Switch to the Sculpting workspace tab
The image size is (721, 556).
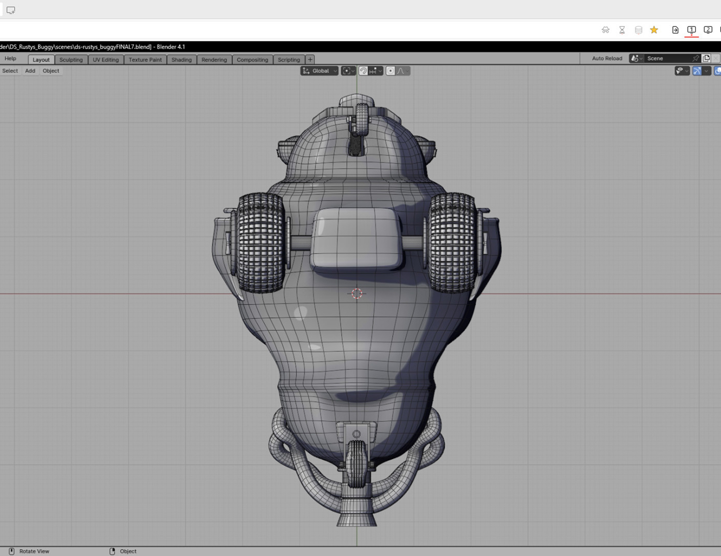pyautogui.click(x=71, y=60)
